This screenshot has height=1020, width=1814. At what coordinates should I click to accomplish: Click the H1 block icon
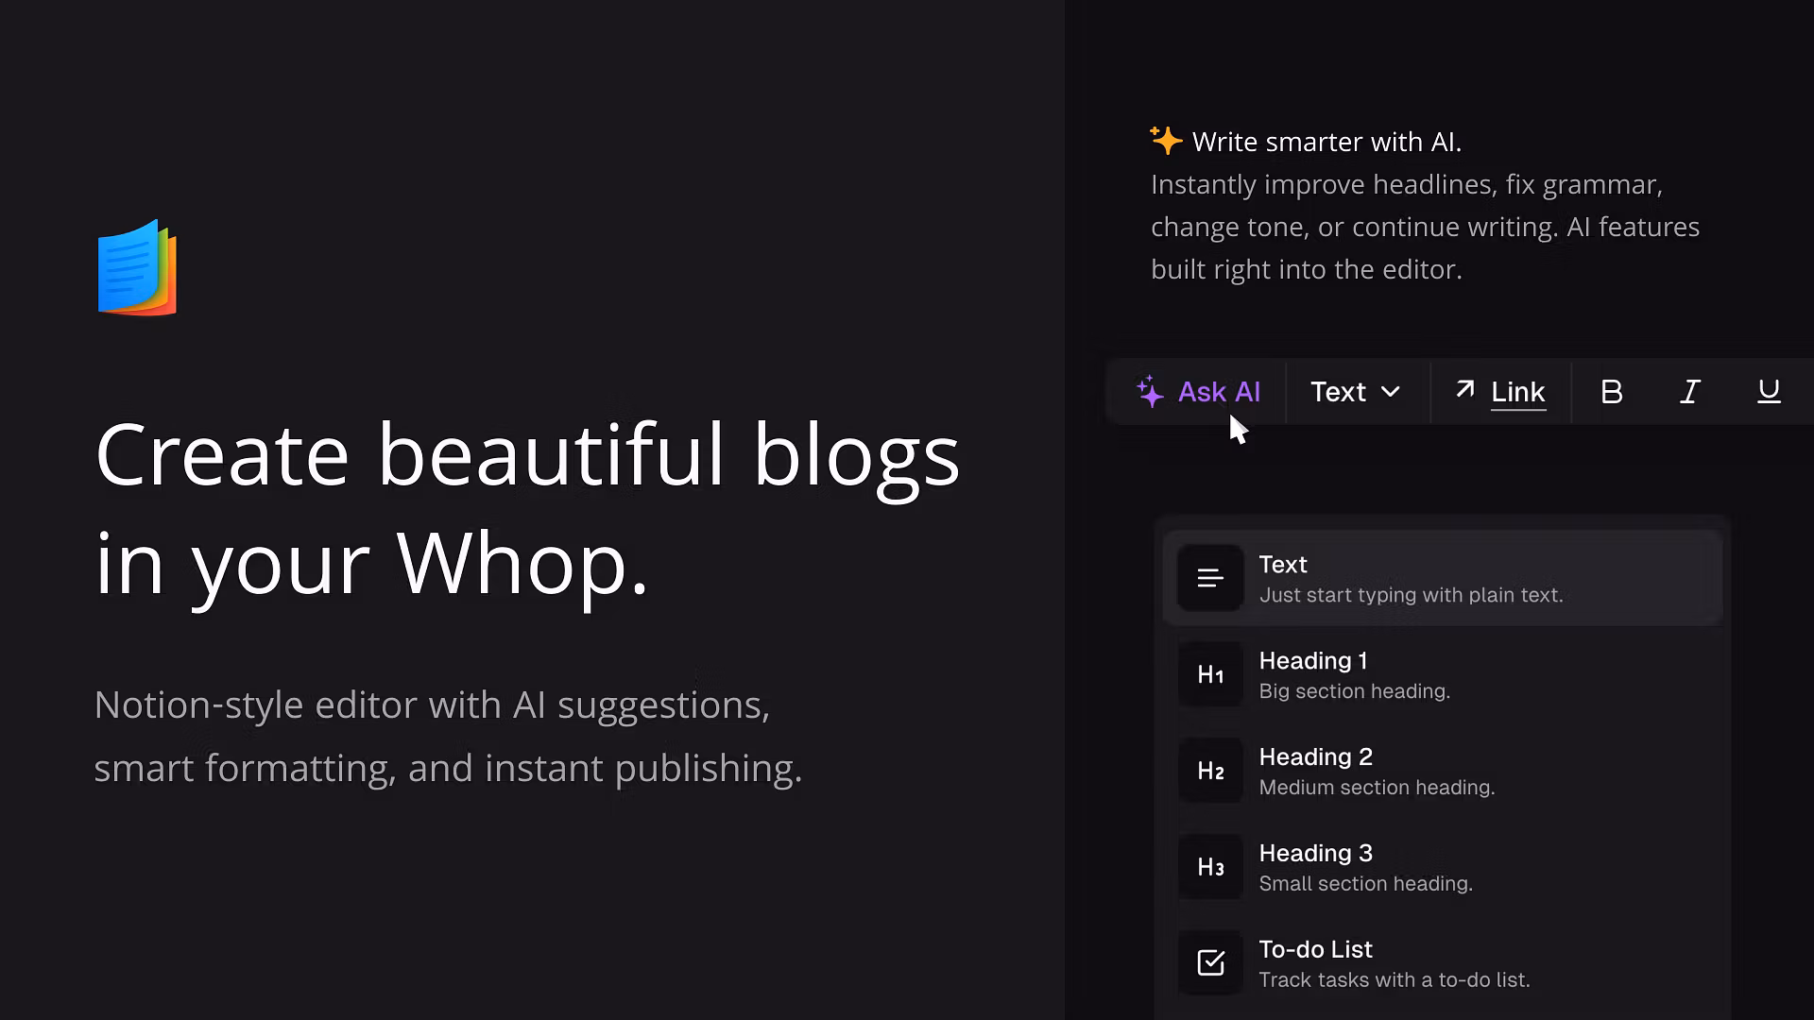[x=1210, y=674]
